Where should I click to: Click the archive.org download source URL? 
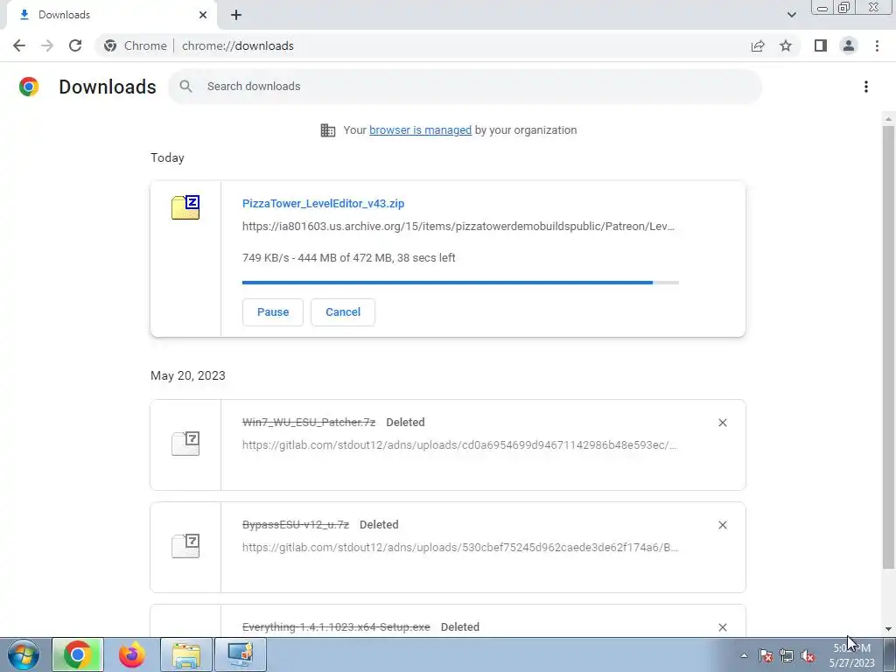click(458, 227)
